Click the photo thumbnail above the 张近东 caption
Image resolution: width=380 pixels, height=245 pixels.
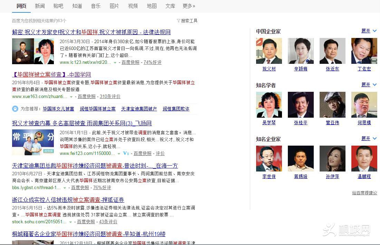(332, 51)
